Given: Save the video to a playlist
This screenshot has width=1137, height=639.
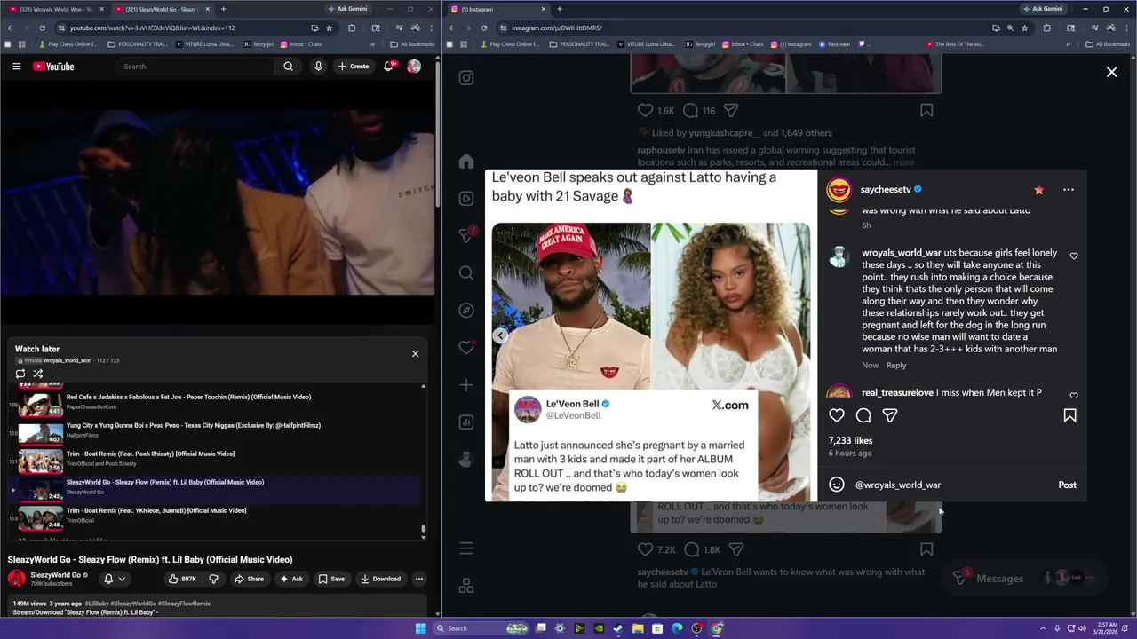Looking at the screenshot, I should [x=331, y=579].
